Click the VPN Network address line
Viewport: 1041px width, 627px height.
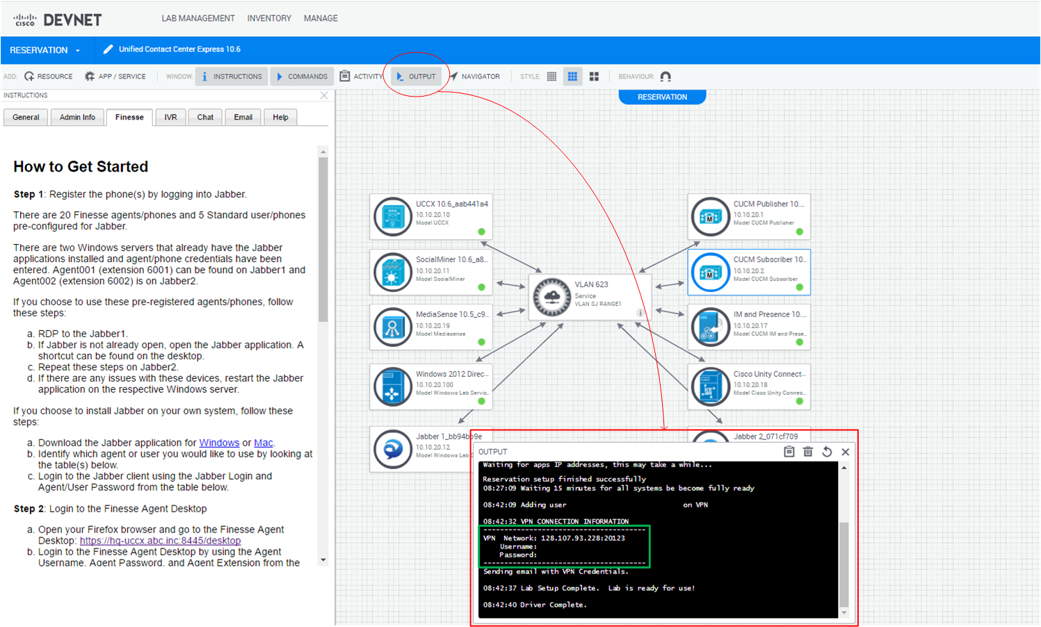[554, 538]
